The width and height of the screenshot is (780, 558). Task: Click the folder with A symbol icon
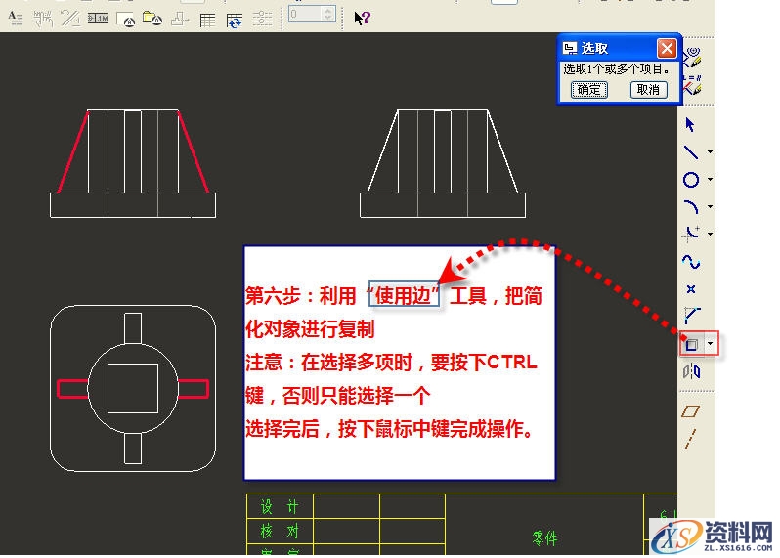(152, 19)
